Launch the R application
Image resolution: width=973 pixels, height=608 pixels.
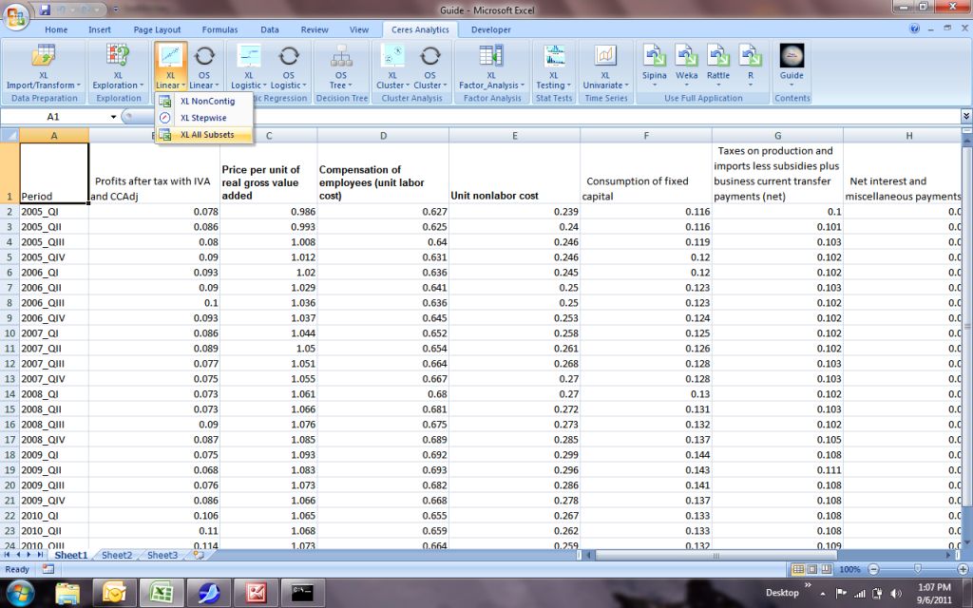tap(751, 65)
